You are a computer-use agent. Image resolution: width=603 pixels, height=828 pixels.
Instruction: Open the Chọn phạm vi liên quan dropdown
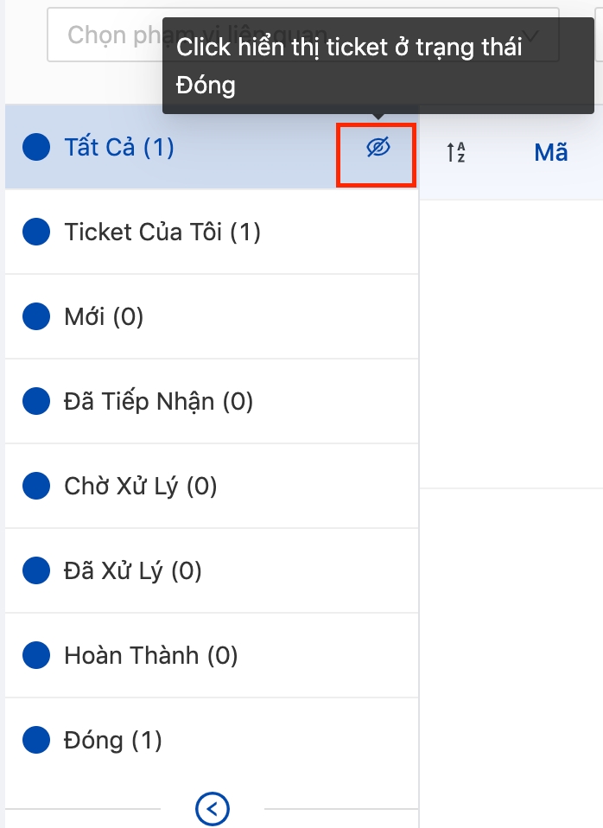tap(302, 35)
